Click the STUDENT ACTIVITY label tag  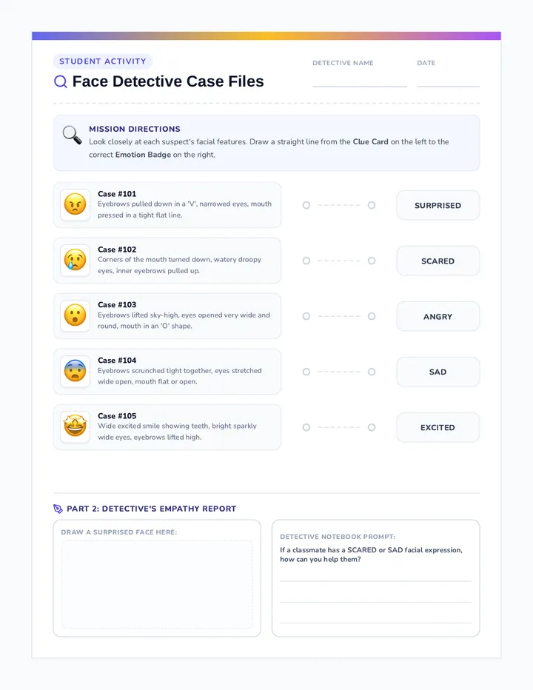click(x=103, y=61)
